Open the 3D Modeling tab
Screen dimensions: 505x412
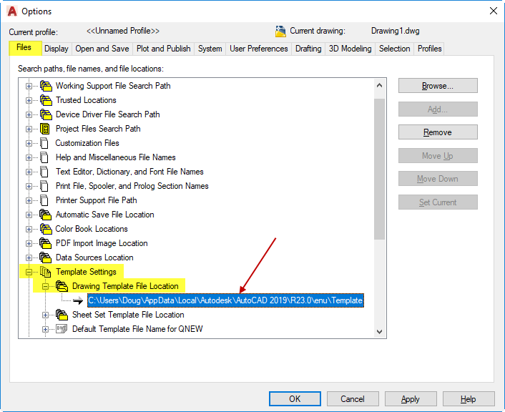pyautogui.click(x=350, y=49)
